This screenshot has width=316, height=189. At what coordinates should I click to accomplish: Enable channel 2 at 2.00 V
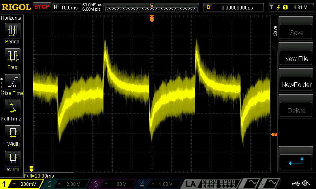click(x=66, y=184)
